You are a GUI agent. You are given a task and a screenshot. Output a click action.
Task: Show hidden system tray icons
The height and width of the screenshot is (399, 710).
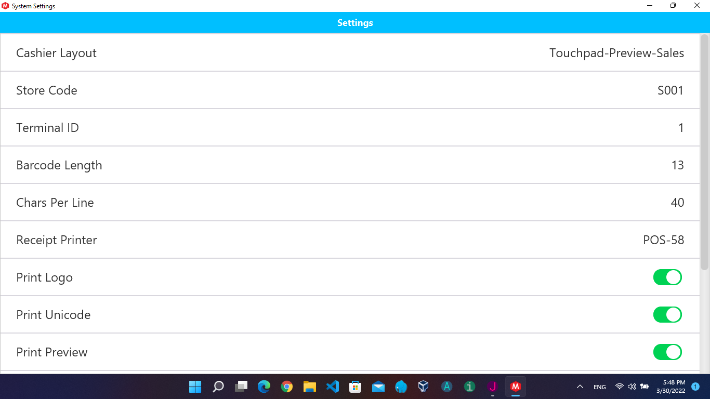click(580, 387)
